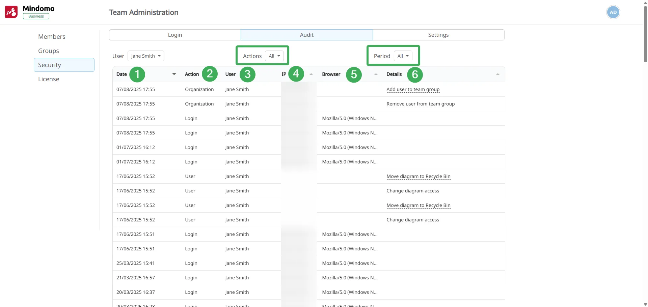Screen dimensions: 648x307
Task: Sort by Date column arrow
Action: point(174,74)
